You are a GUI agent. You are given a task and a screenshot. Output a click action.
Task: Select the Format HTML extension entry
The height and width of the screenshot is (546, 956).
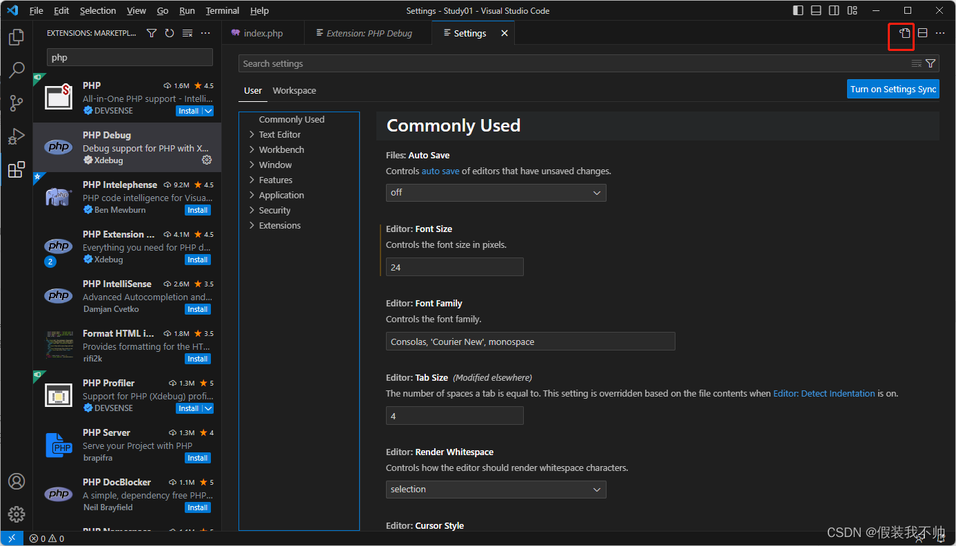[128, 346]
